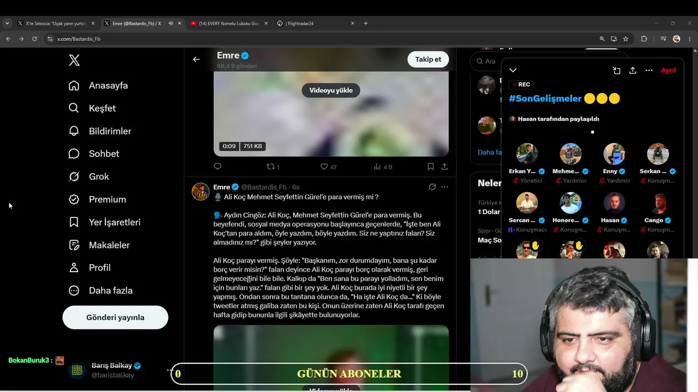Open the Chrome three-dot menu

[689, 39]
